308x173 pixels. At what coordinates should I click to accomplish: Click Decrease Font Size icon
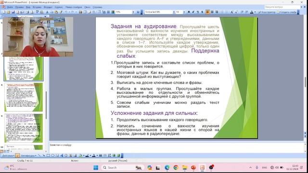(x=236, y=12)
